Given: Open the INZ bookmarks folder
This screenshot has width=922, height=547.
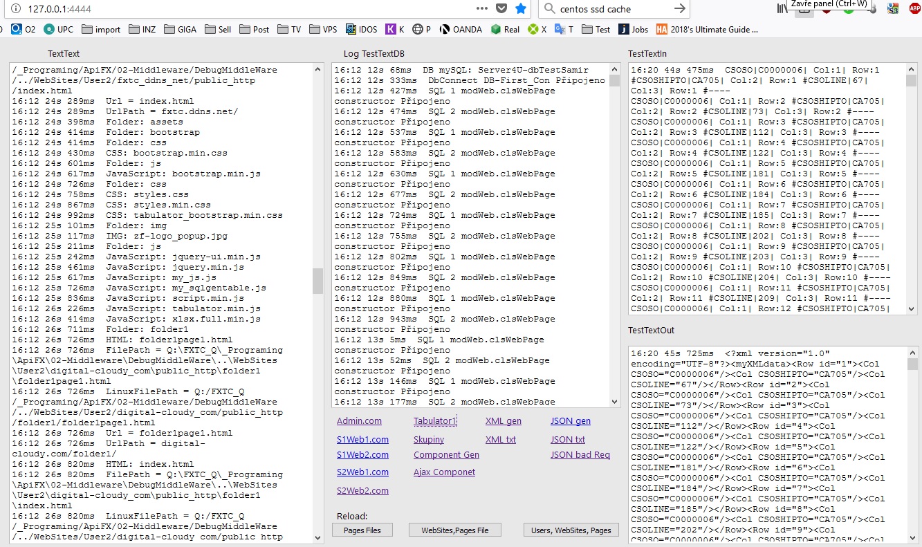Looking at the screenshot, I should (142, 30).
